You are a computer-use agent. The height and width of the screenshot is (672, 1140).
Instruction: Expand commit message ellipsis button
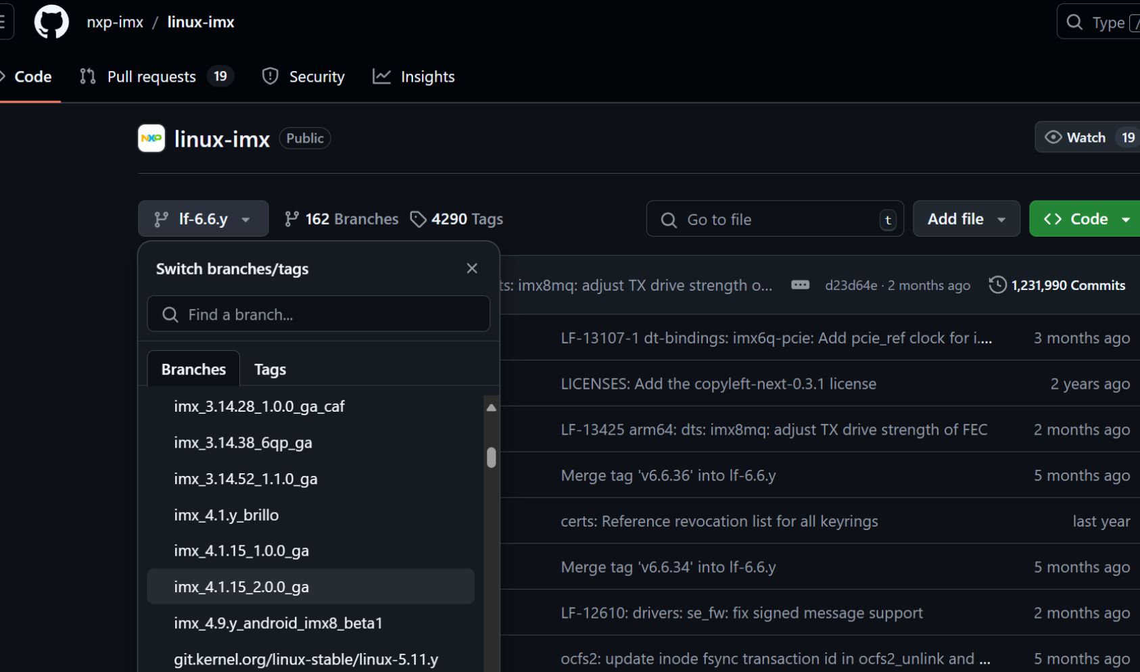point(800,285)
